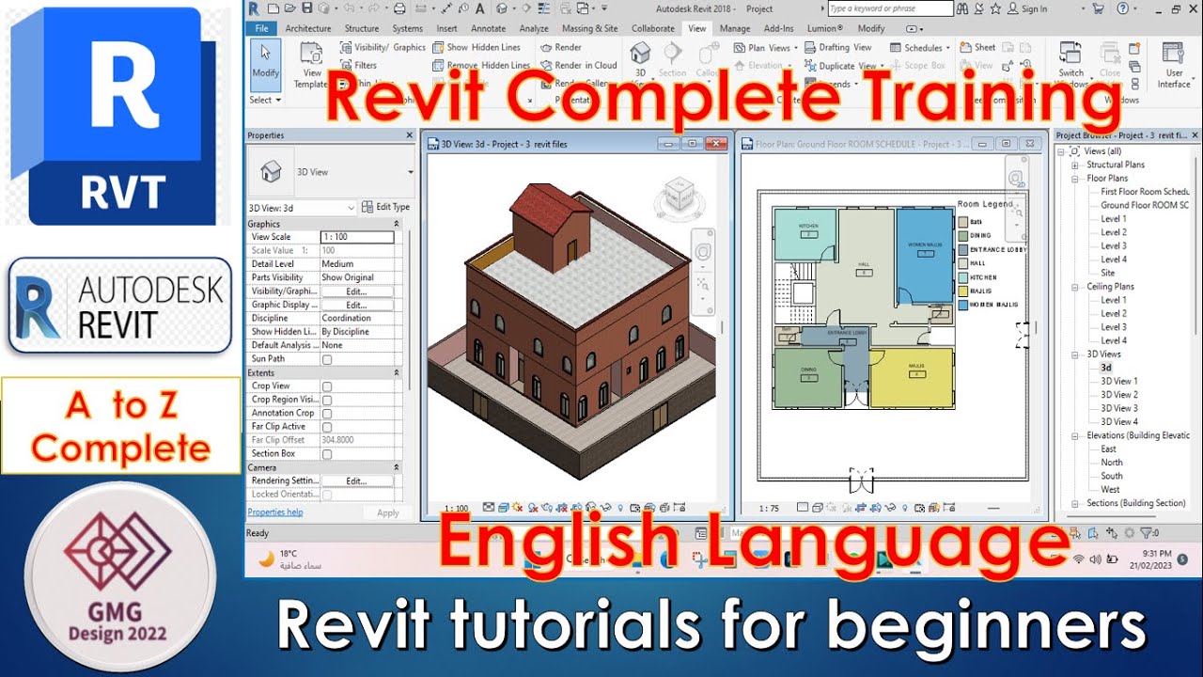Open the File menu
This screenshot has height=677, width=1203.
(x=262, y=28)
